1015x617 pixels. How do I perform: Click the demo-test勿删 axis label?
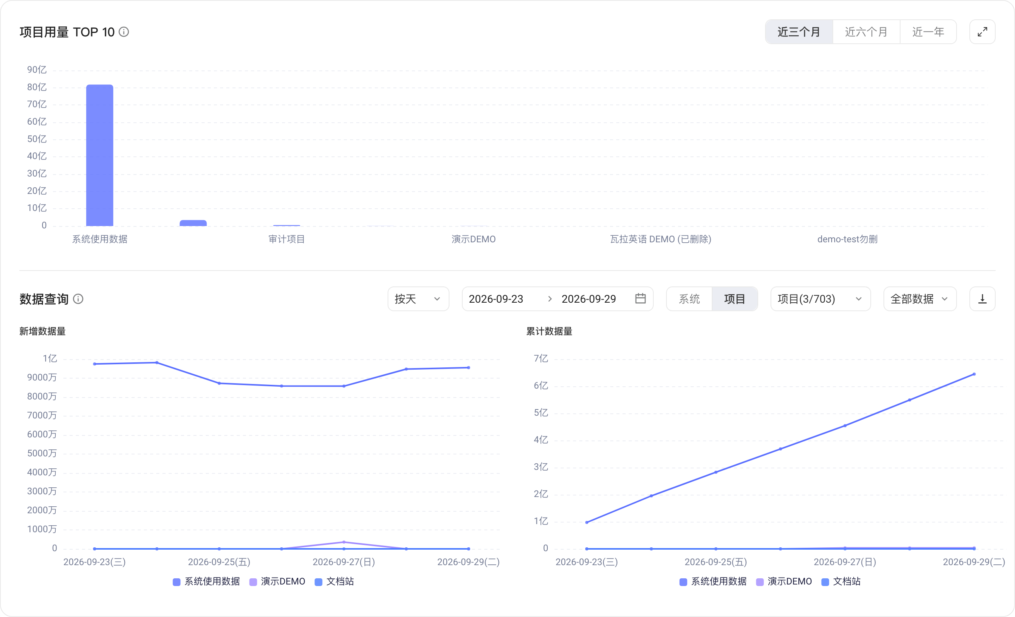[848, 239]
